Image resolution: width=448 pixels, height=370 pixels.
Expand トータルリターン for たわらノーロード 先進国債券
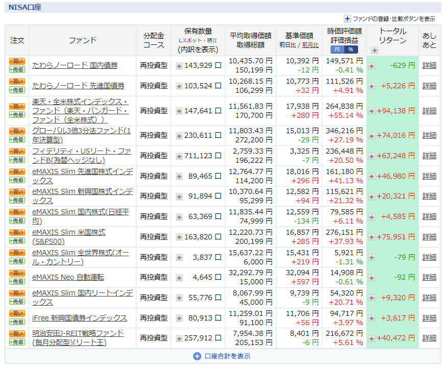tap(372, 86)
